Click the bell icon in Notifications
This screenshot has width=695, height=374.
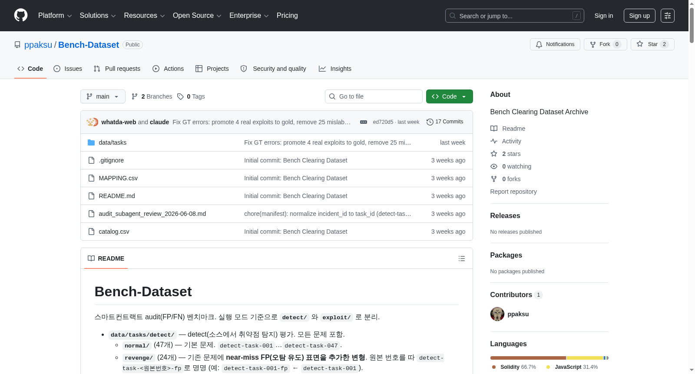click(x=539, y=44)
